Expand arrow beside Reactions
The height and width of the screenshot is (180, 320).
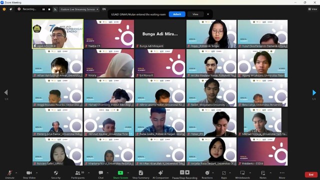(213, 173)
